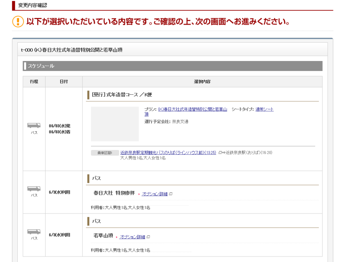The image size is (356, 262).
Task: Click the 乗車区間1 label
Action: point(105,153)
